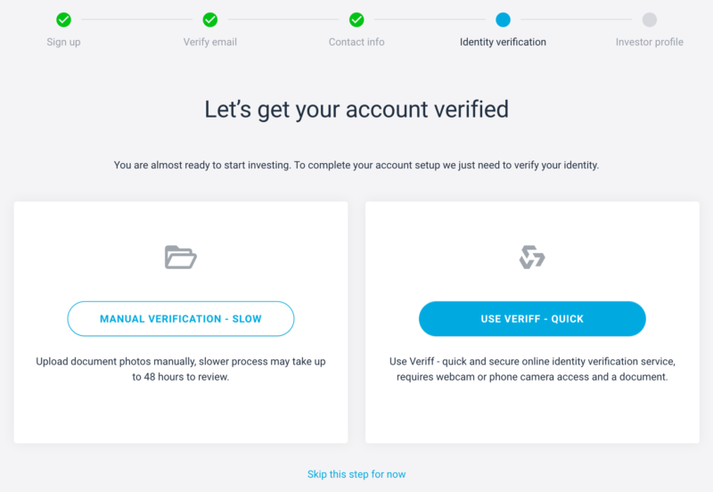Start Use Veriff - Quick verification
Screen dimensions: 713x492
(x=532, y=319)
